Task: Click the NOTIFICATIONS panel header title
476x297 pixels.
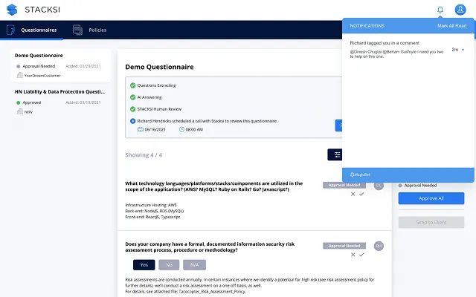Action: (x=367, y=26)
